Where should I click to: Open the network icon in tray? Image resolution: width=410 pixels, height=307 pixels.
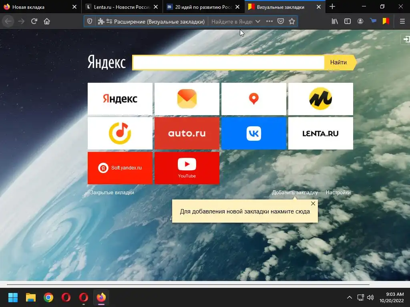point(361,297)
